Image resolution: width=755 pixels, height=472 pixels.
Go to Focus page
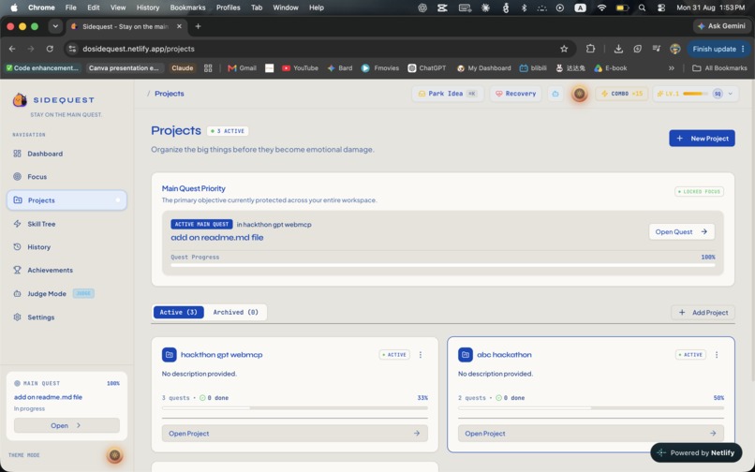37,177
